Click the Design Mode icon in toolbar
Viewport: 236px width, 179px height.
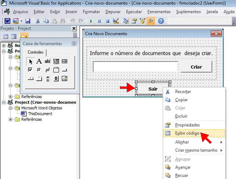[x=116, y=21]
